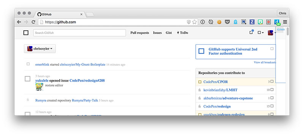This screenshot has width=304, height=136.
Task: Bookmark this page with the star icon
Action: point(194,22)
